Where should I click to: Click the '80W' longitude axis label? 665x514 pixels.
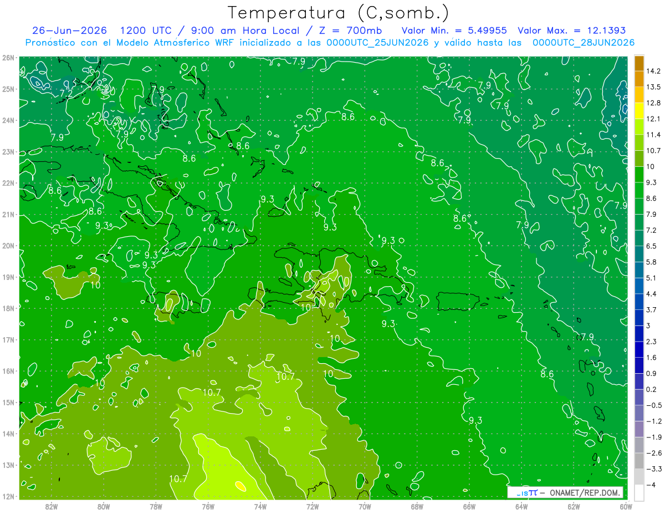coord(103,506)
